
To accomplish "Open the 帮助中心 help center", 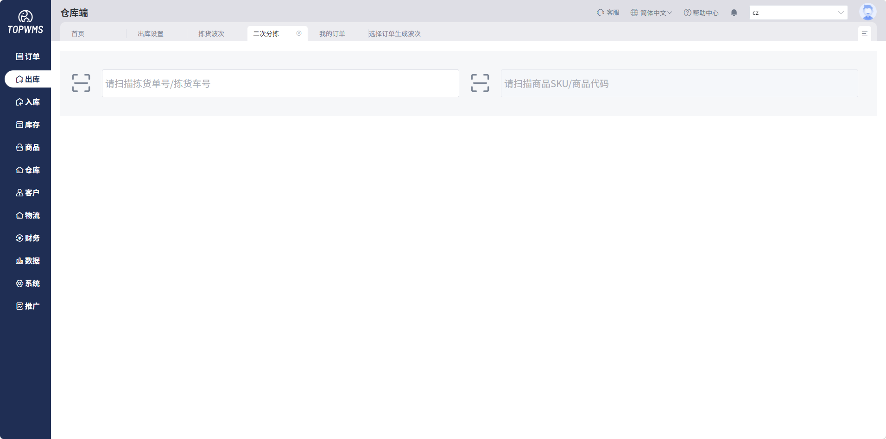I will pos(701,13).
